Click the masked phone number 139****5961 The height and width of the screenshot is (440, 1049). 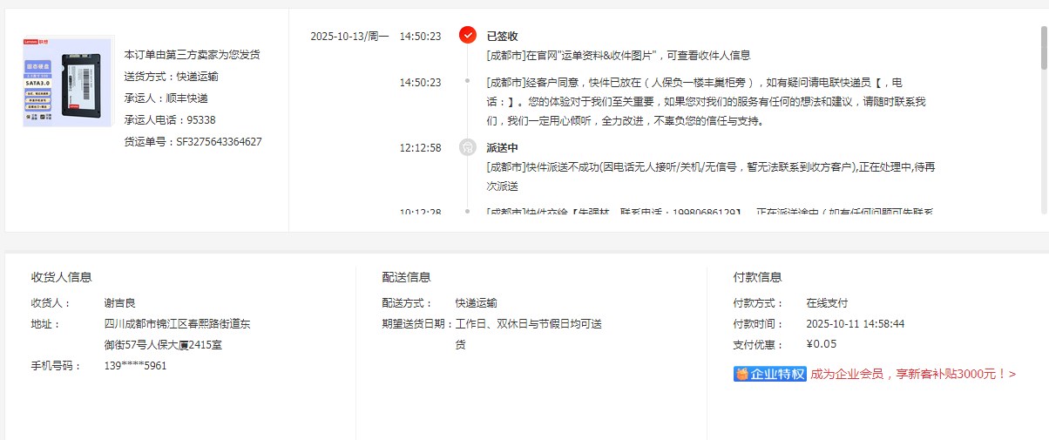coord(135,366)
